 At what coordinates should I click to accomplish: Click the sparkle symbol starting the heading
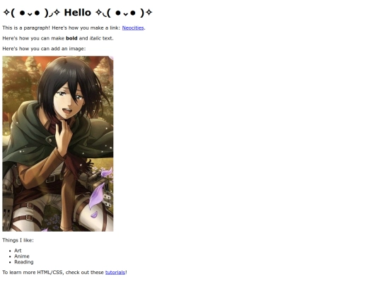(6, 13)
